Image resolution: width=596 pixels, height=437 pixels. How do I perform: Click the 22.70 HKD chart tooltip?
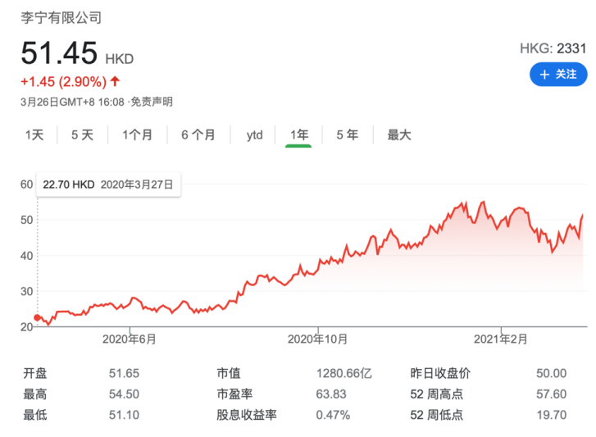click(x=108, y=184)
